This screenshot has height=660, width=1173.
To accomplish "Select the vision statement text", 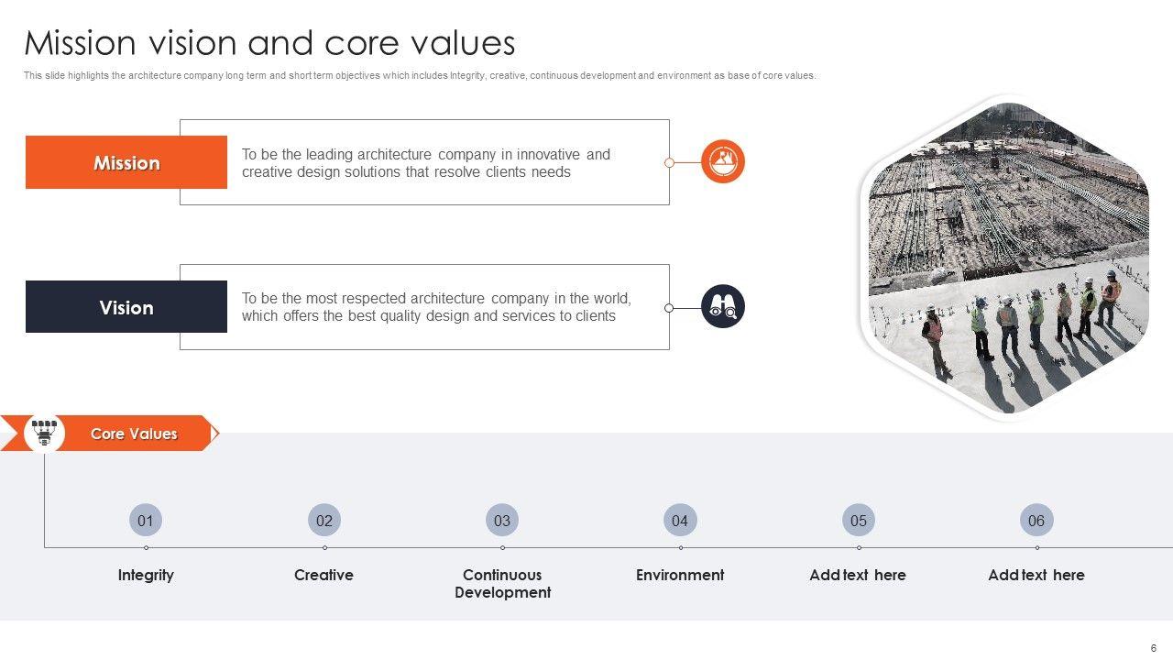I will pos(436,307).
